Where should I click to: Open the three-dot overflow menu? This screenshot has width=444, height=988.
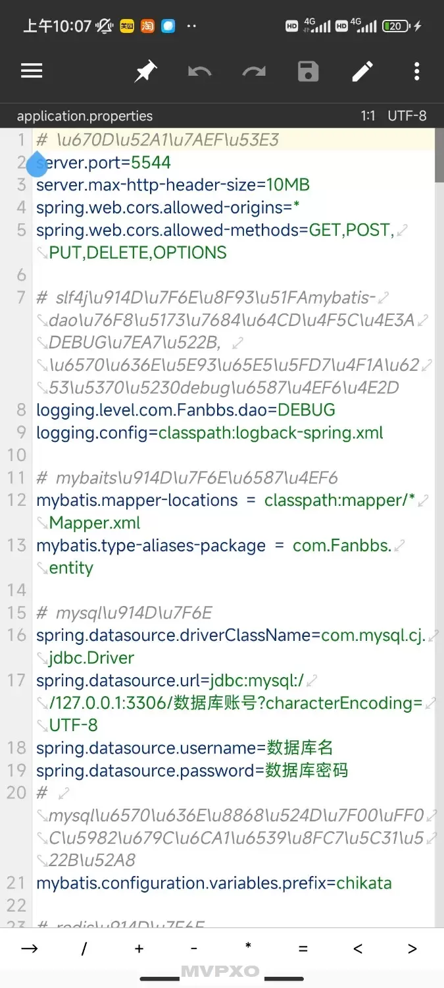pos(417,71)
